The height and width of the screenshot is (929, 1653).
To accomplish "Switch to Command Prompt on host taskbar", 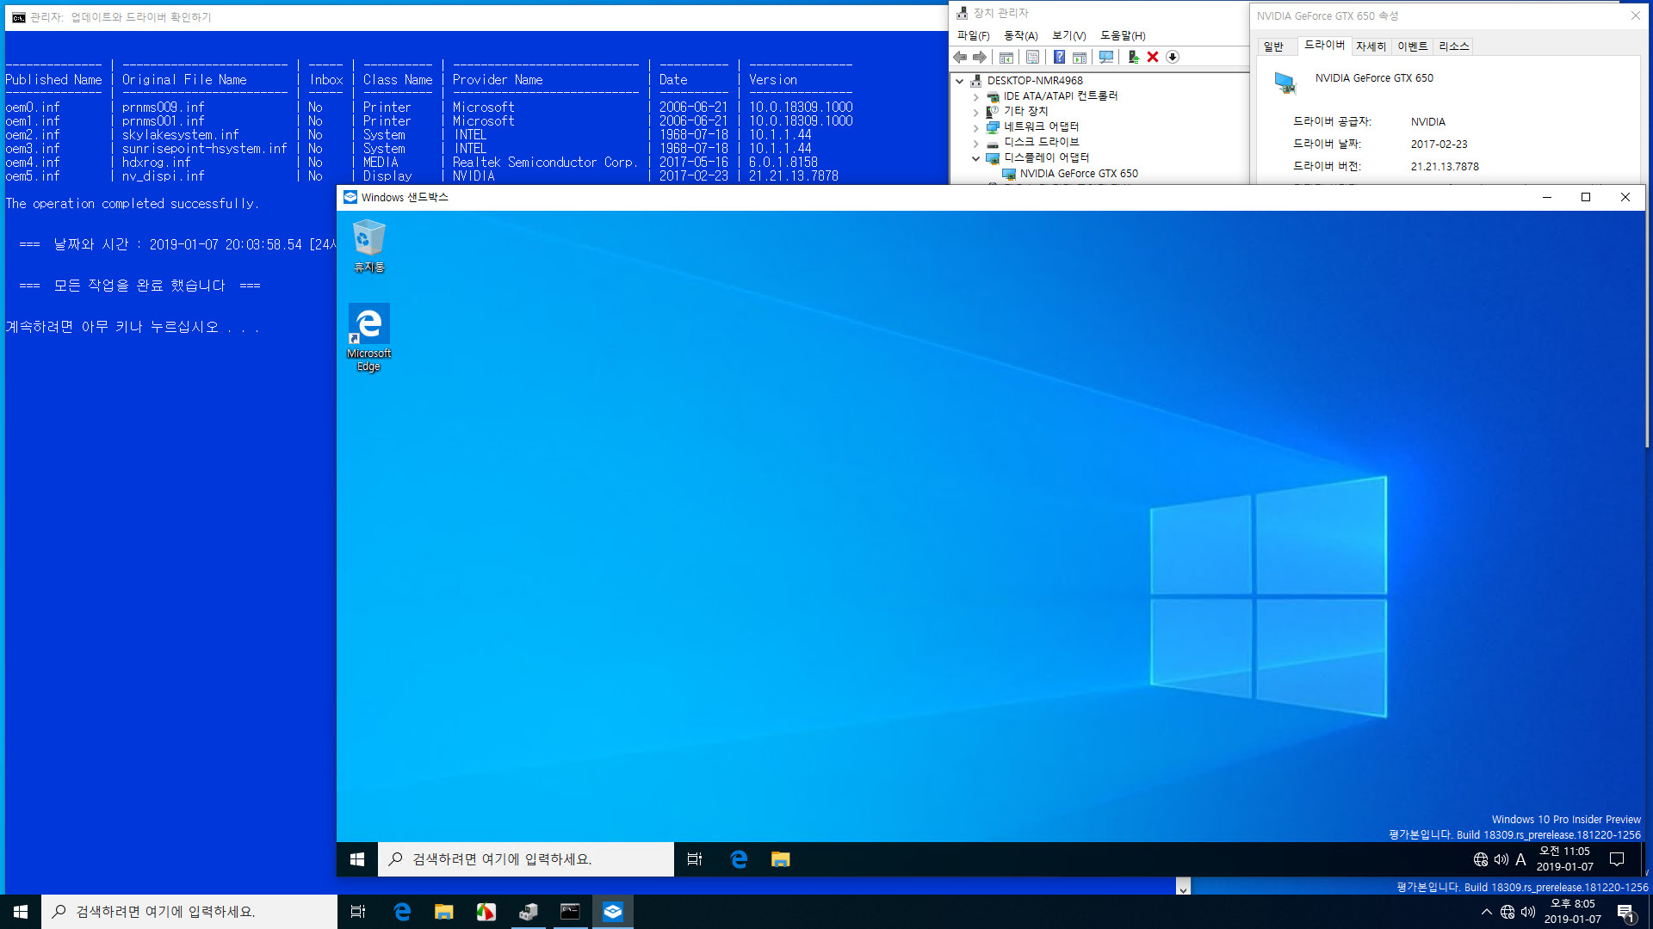I will [570, 912].
